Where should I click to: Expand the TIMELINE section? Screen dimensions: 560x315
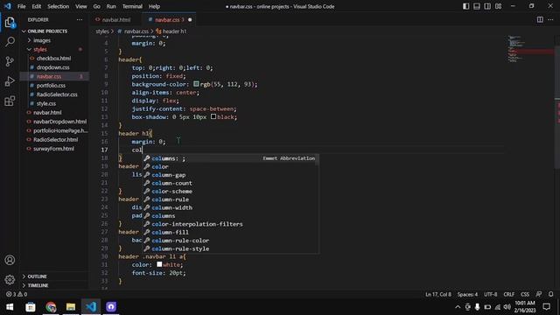pyautogui.click(x=38, y=285)
